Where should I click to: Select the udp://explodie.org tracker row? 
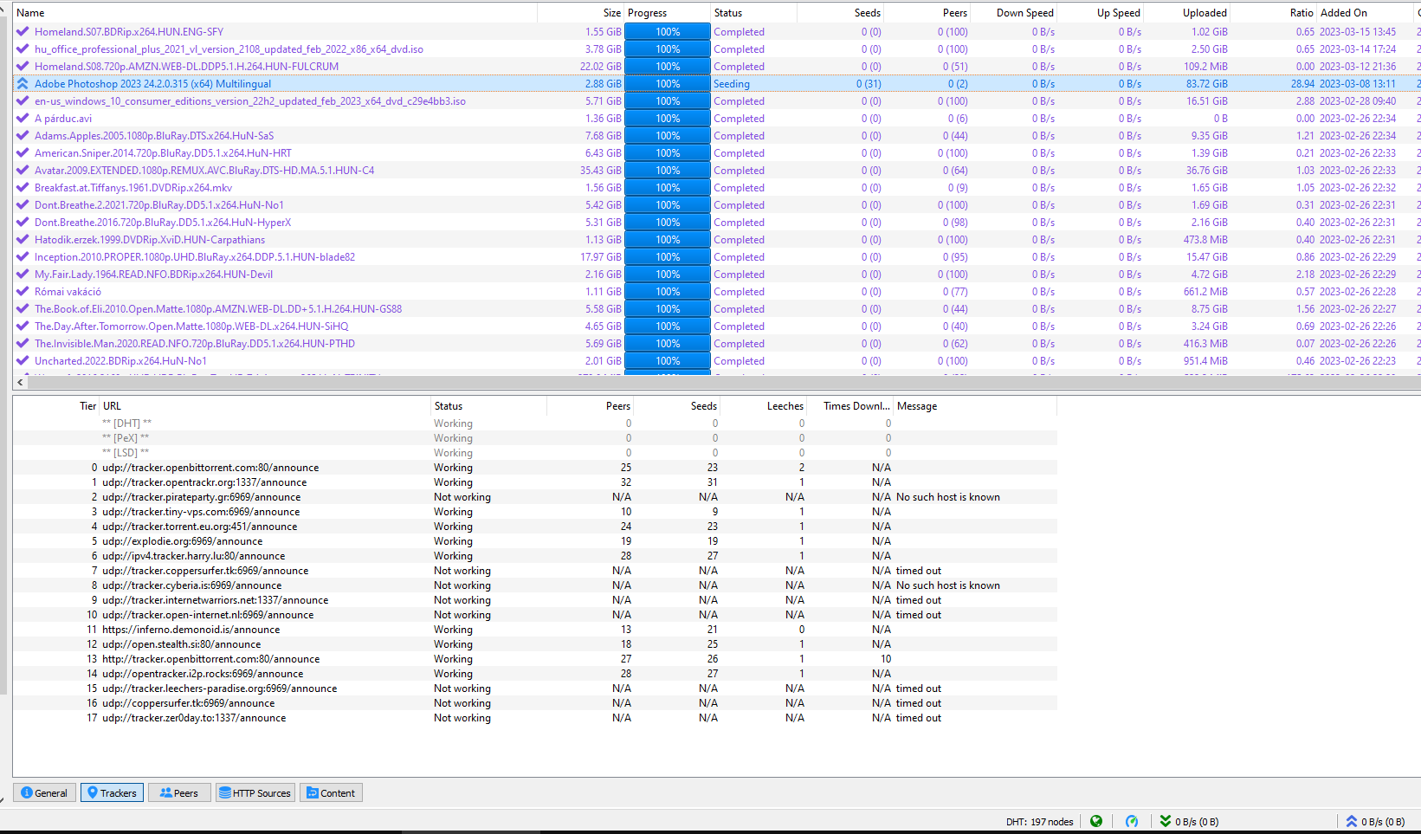click(346, 540)
